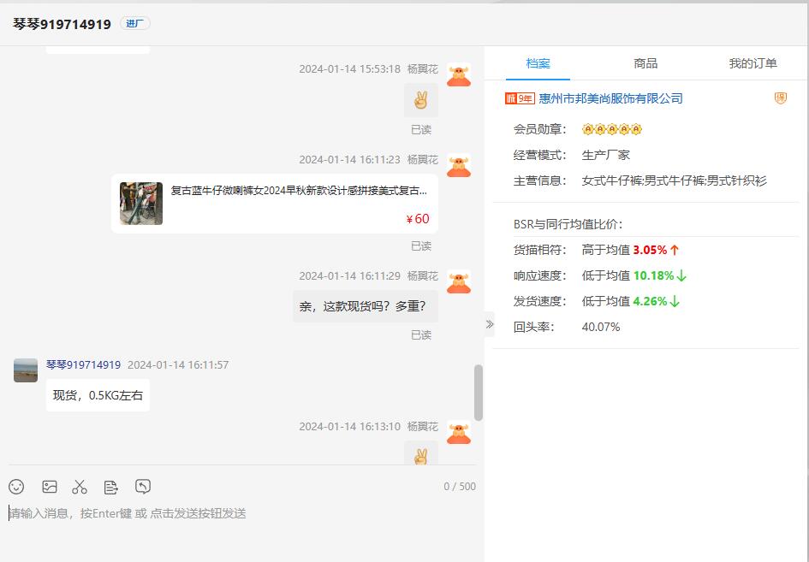809x562 pixels.
Task: Click the timestamp 2024-01-14 16:11:57
Action: (178, 365)
